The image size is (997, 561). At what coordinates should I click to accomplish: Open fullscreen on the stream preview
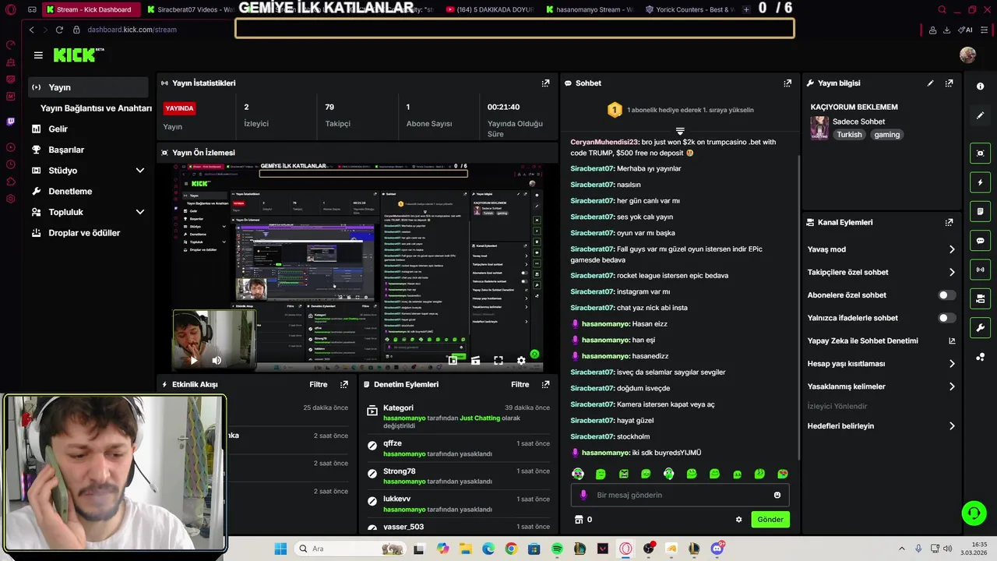[498, 360]
